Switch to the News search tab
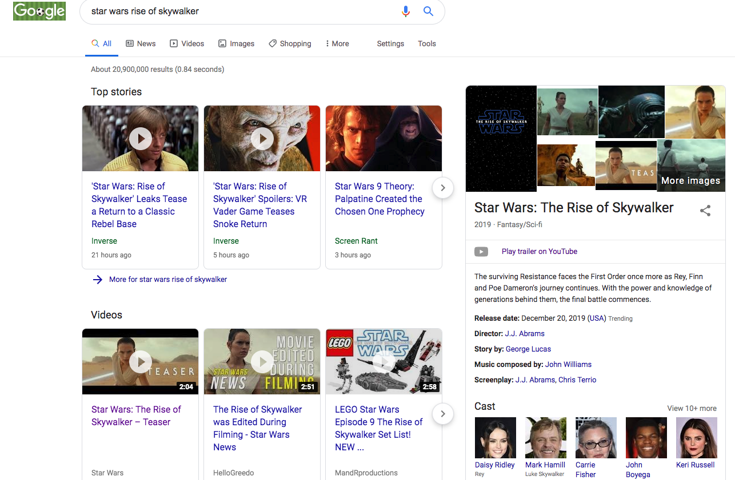 click(141, 43)
